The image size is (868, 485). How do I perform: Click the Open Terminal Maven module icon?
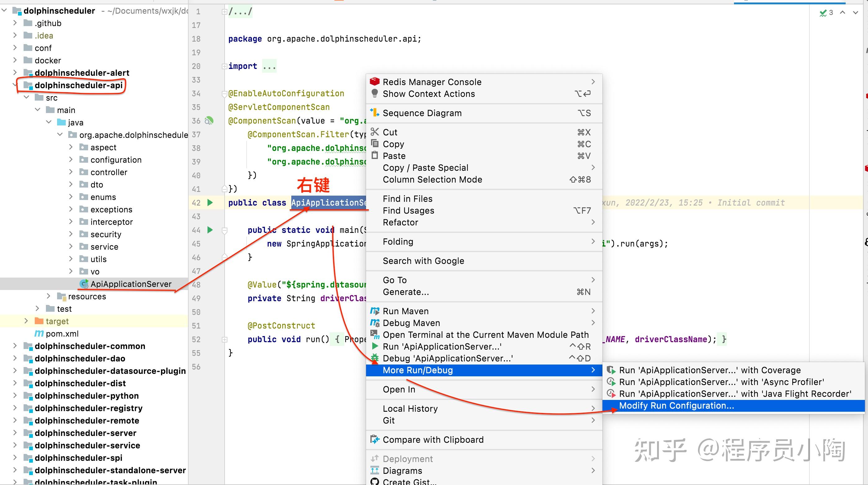click(375, 335)
